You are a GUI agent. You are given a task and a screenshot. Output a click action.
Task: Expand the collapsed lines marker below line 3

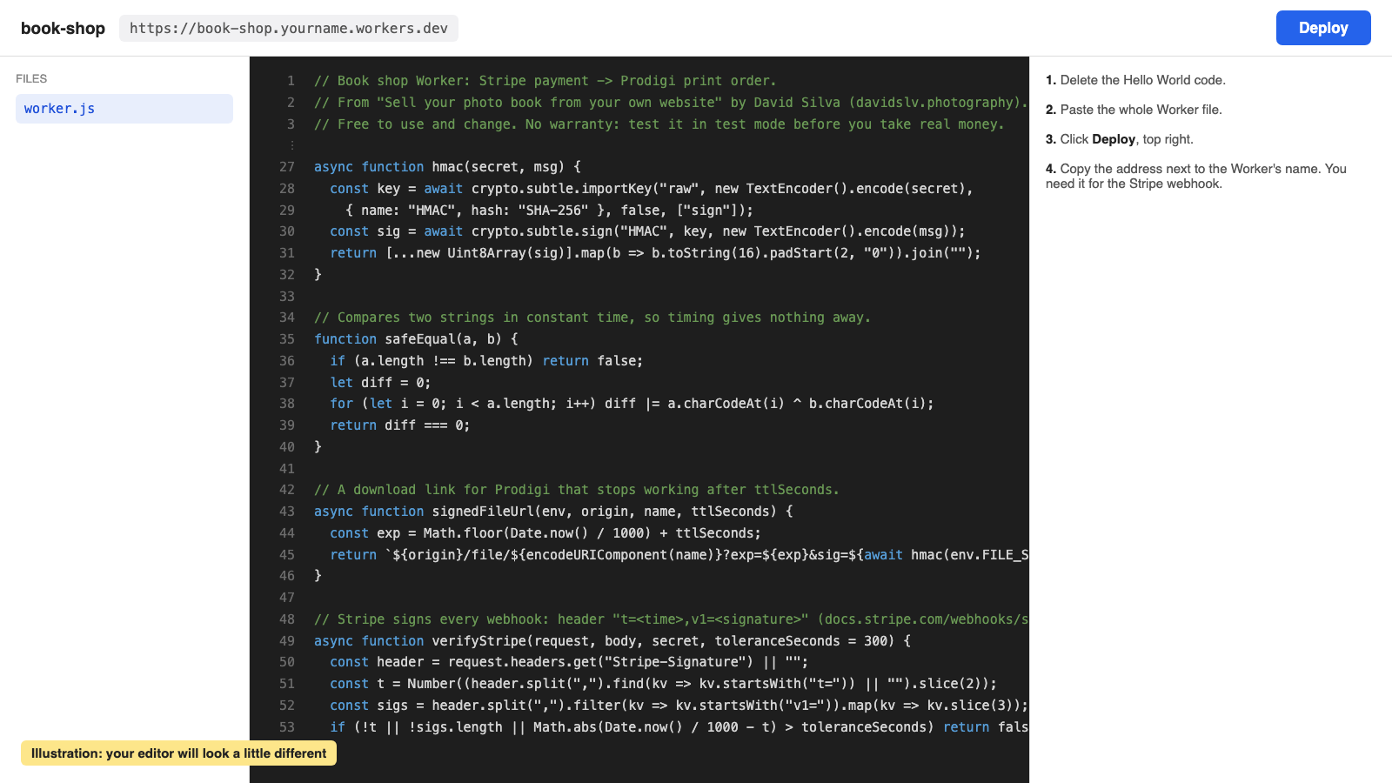tap(292, 145)
